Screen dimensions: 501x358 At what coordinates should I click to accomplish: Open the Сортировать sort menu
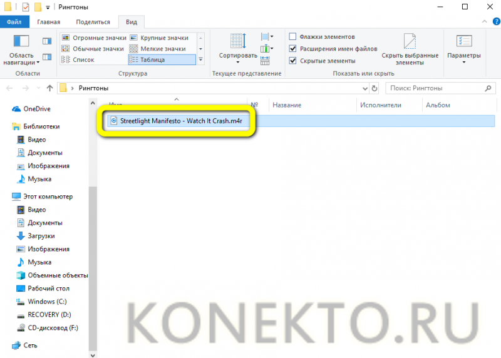(x=238, y=49)
